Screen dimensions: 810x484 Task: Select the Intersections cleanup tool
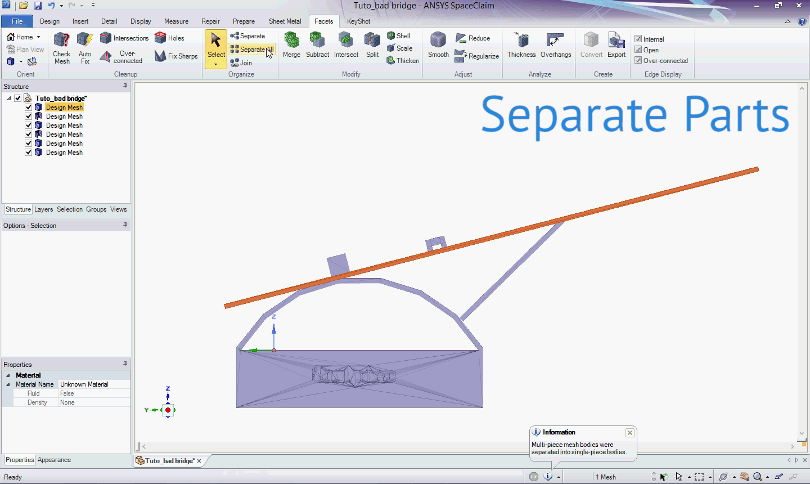pos(124,38)
